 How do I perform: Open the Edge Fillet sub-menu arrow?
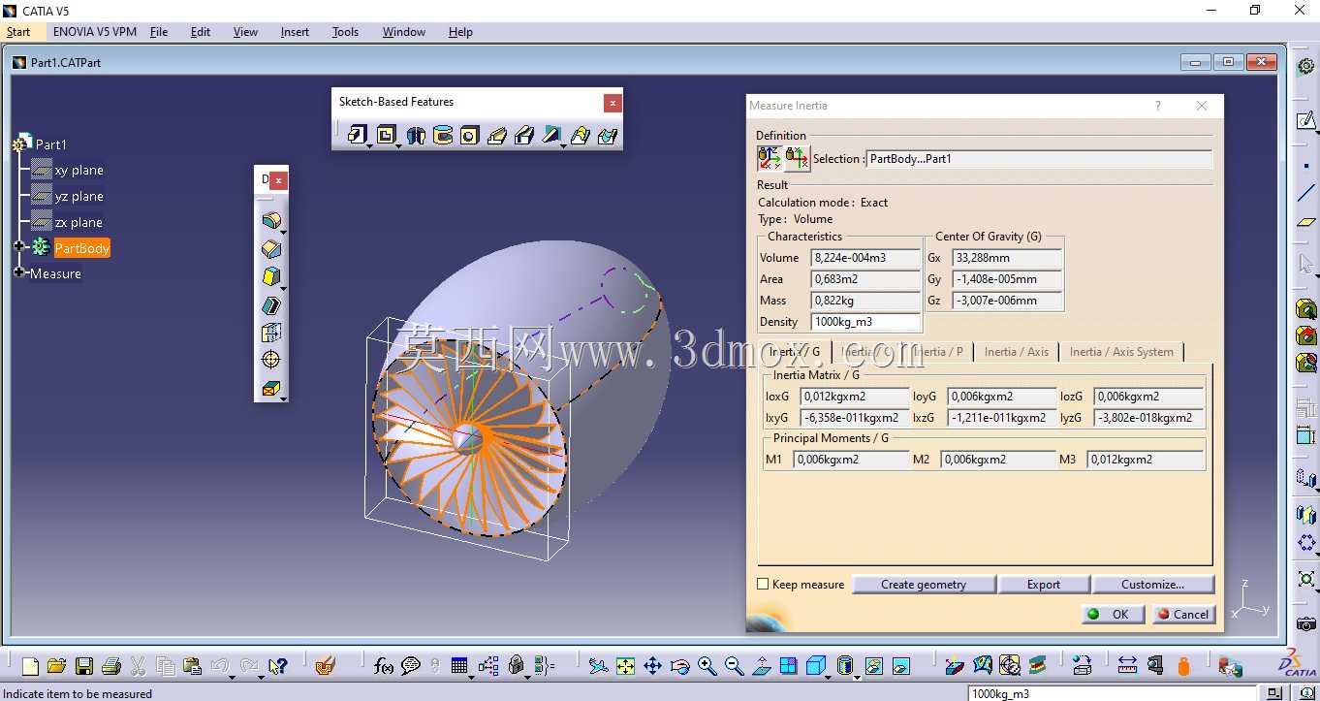(283, 233)
